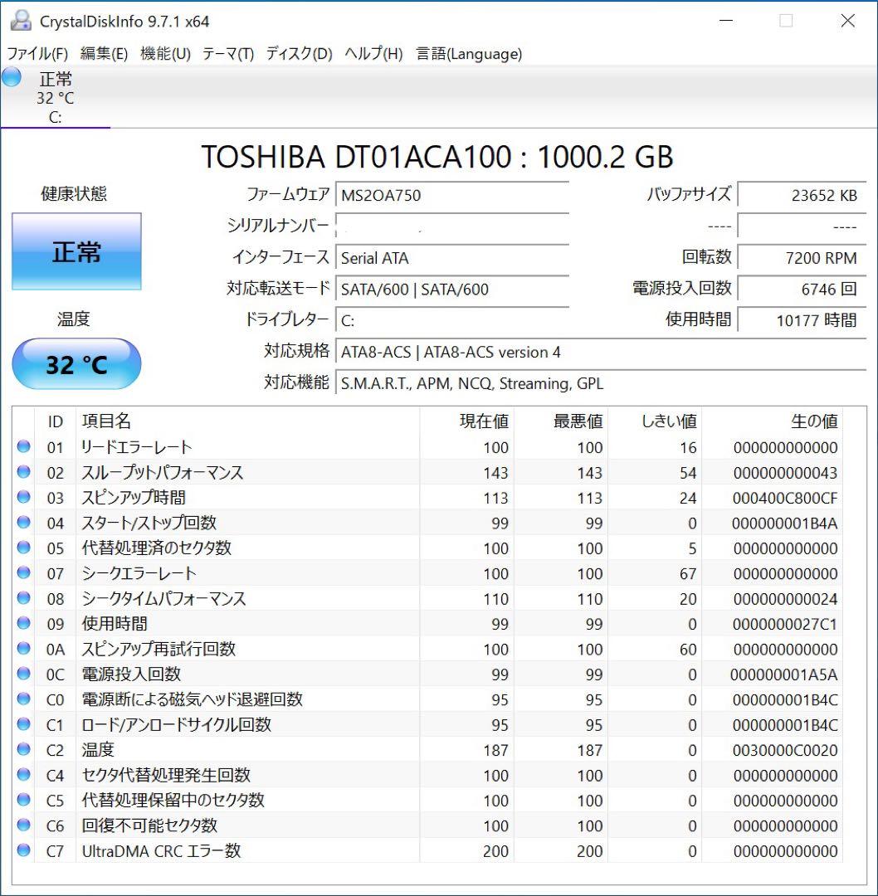The height and width of the screenshot is (896, 878).
Task: Click the 32 °C temperature button
Action: 76,364
